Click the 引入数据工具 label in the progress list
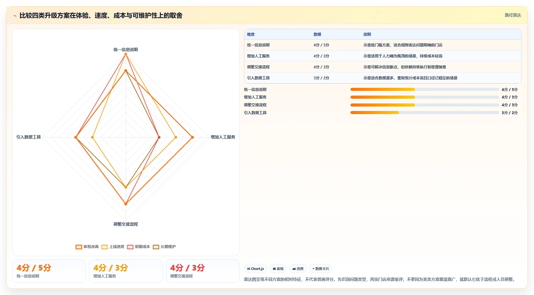534x295 pixels. coord(255,113)
